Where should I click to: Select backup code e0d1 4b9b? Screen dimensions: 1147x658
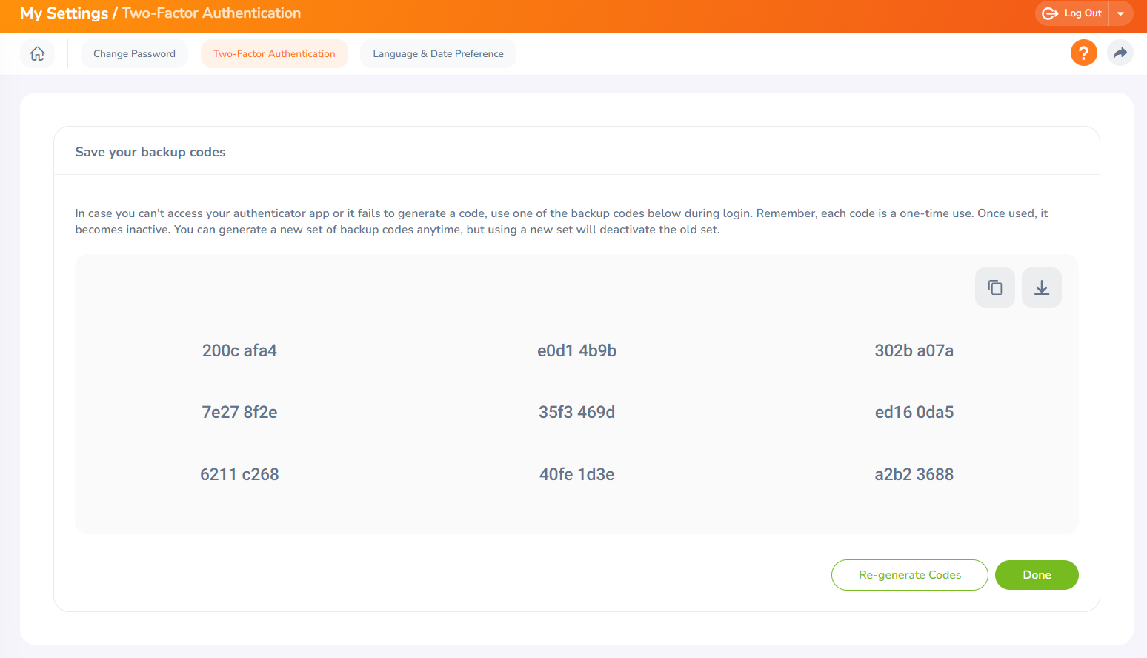tap(576, 350)
